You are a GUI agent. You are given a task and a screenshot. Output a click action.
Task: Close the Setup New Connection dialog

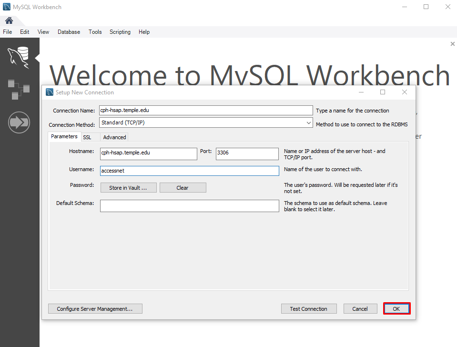[x=405, y=92]
